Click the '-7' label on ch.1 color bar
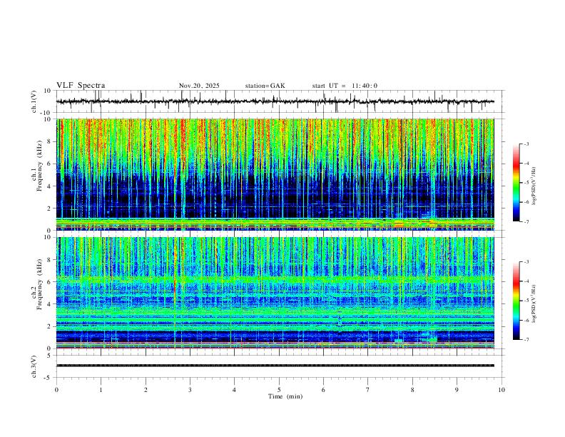This screenshot has height=437, width=565. pos(526,221)
